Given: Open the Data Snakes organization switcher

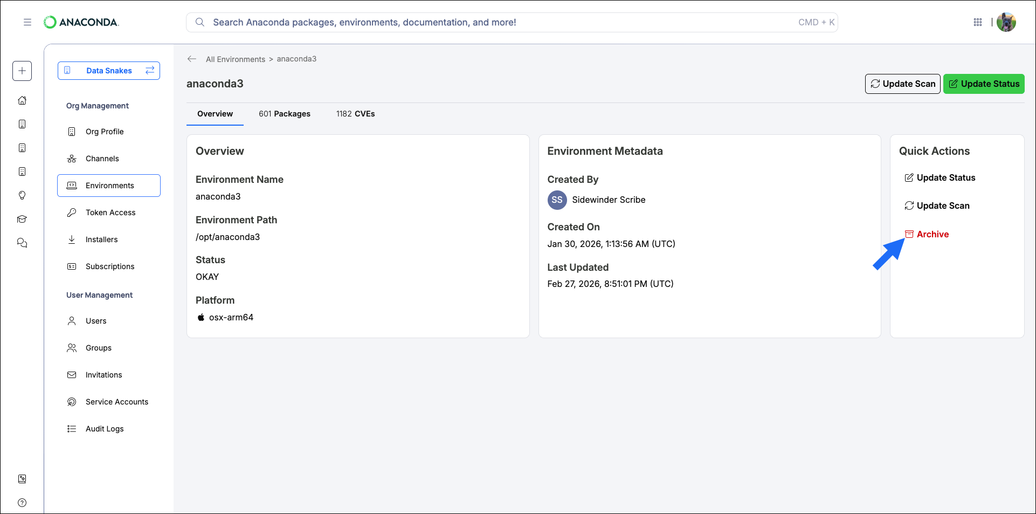Looking at the screenshot, I should pos(109,71).
